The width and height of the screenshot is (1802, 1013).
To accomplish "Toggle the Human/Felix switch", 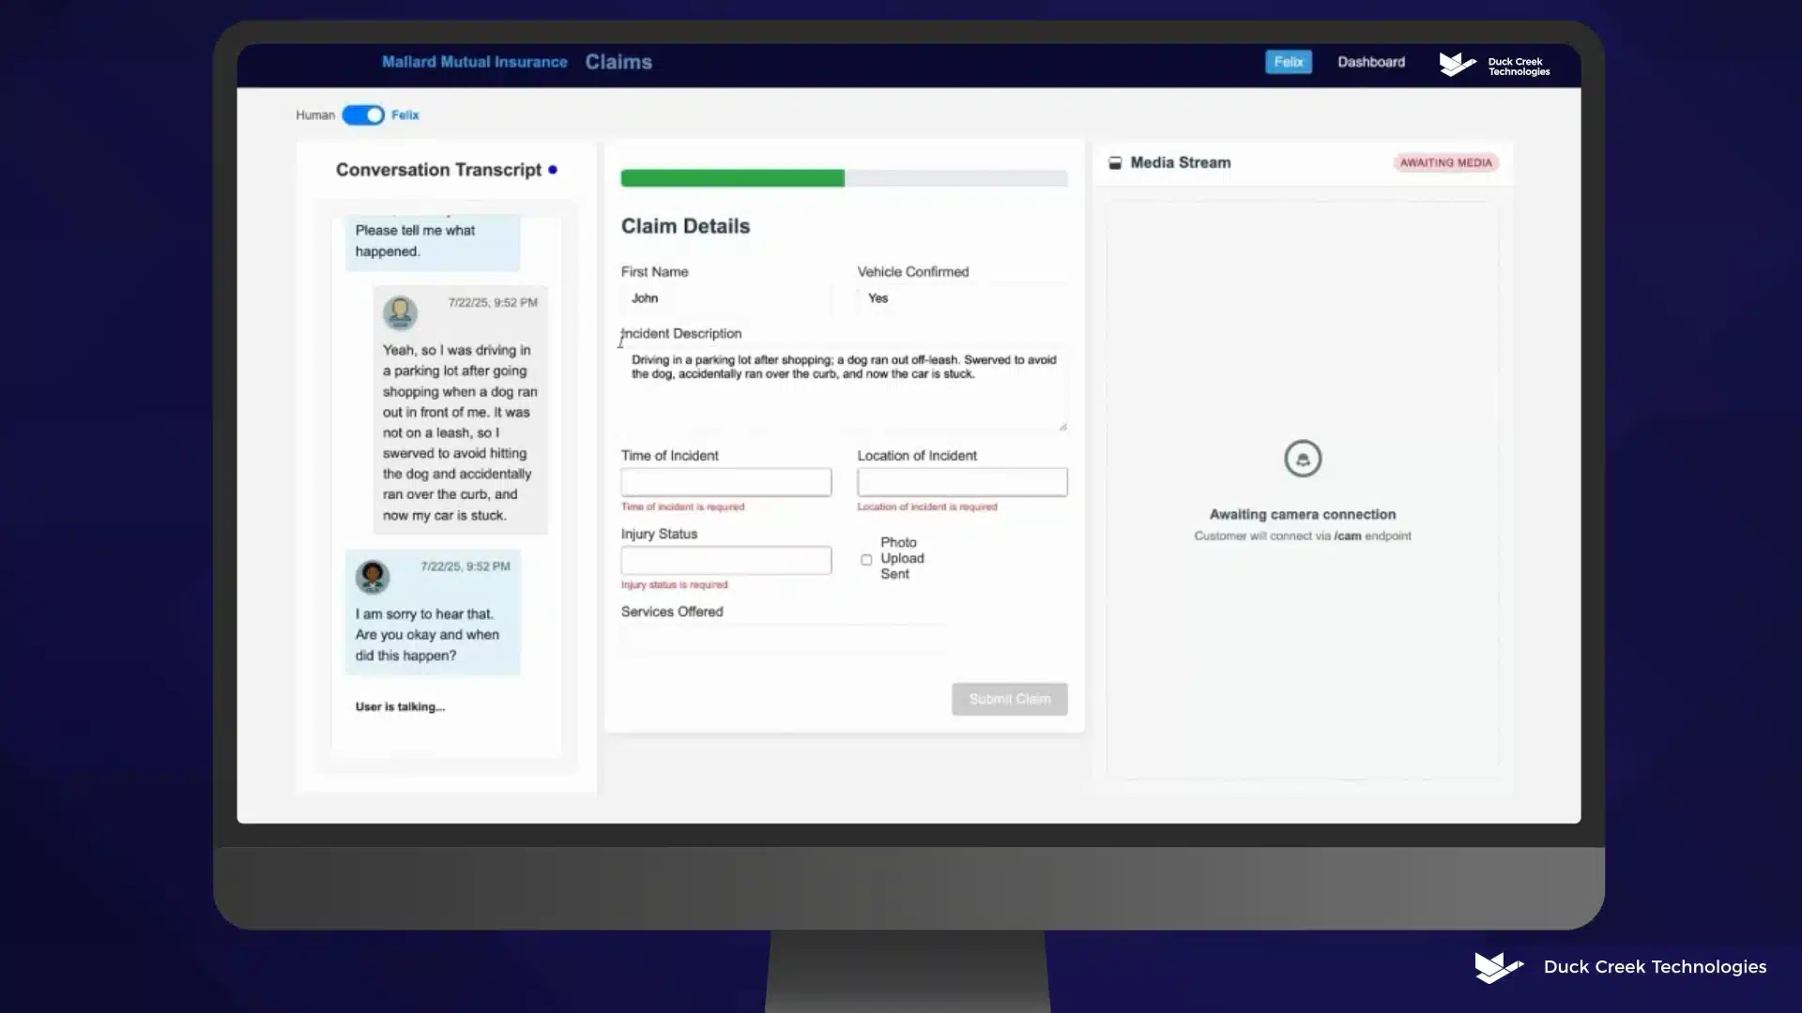I will coord(363,115).
